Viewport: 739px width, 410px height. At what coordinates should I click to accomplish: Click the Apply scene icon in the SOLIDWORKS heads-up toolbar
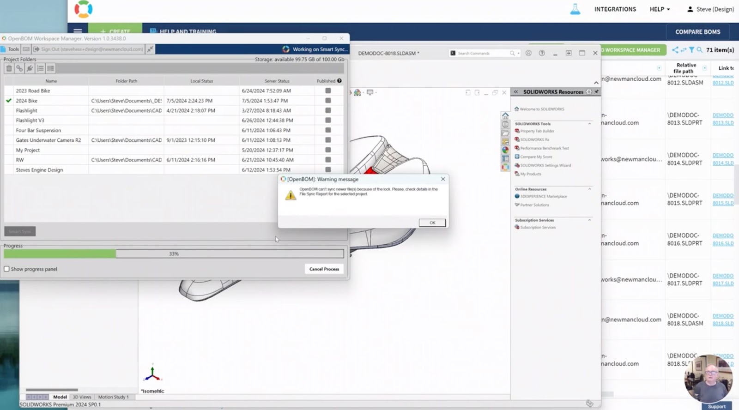357,92
